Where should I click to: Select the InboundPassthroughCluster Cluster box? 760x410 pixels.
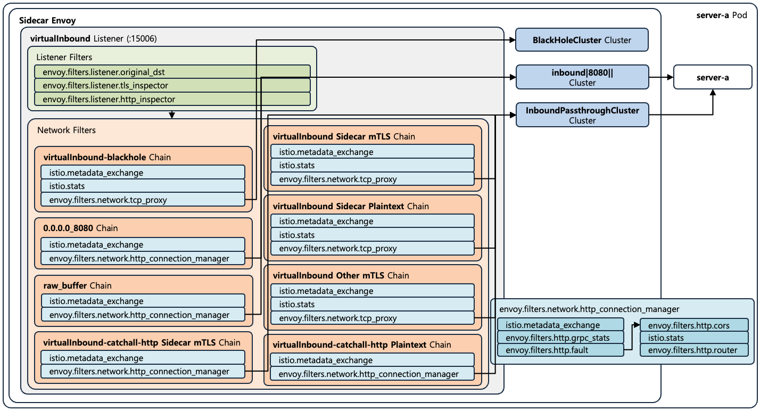[x=582, y=114]
